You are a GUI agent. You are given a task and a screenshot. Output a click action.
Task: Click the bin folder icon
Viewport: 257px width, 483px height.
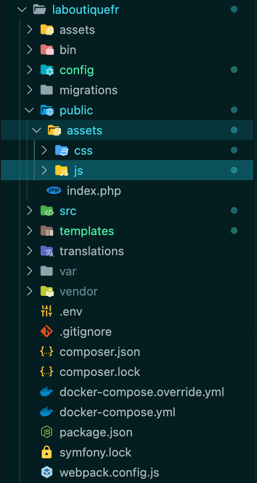(47, 50)
